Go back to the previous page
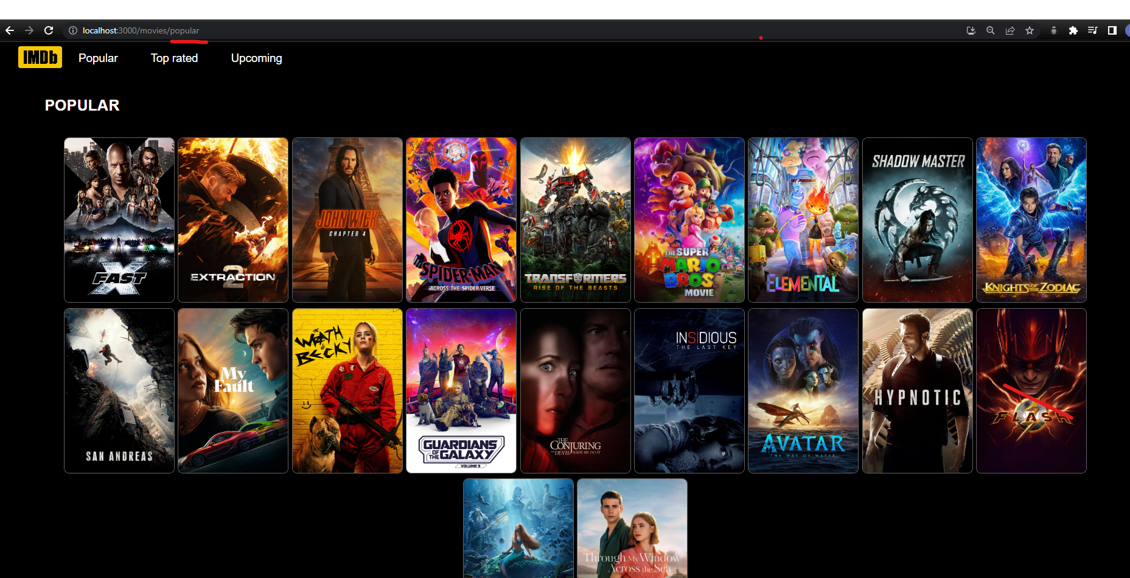The width and height of the screenshot is (1130, 578). (x=10, y=30)
